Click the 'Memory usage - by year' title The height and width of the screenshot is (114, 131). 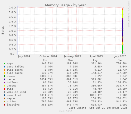(65, 5)
